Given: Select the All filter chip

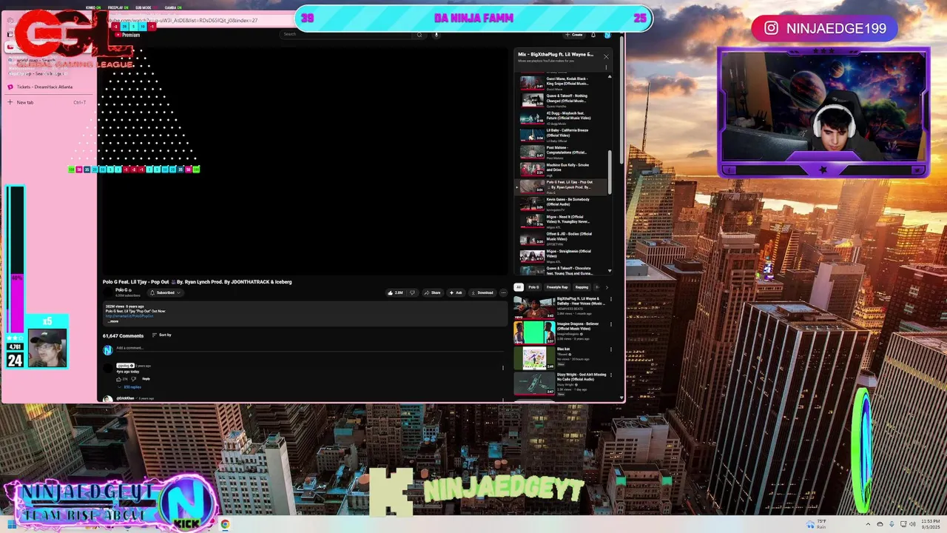Looking at the screenshot, I should tap(519, 287).
